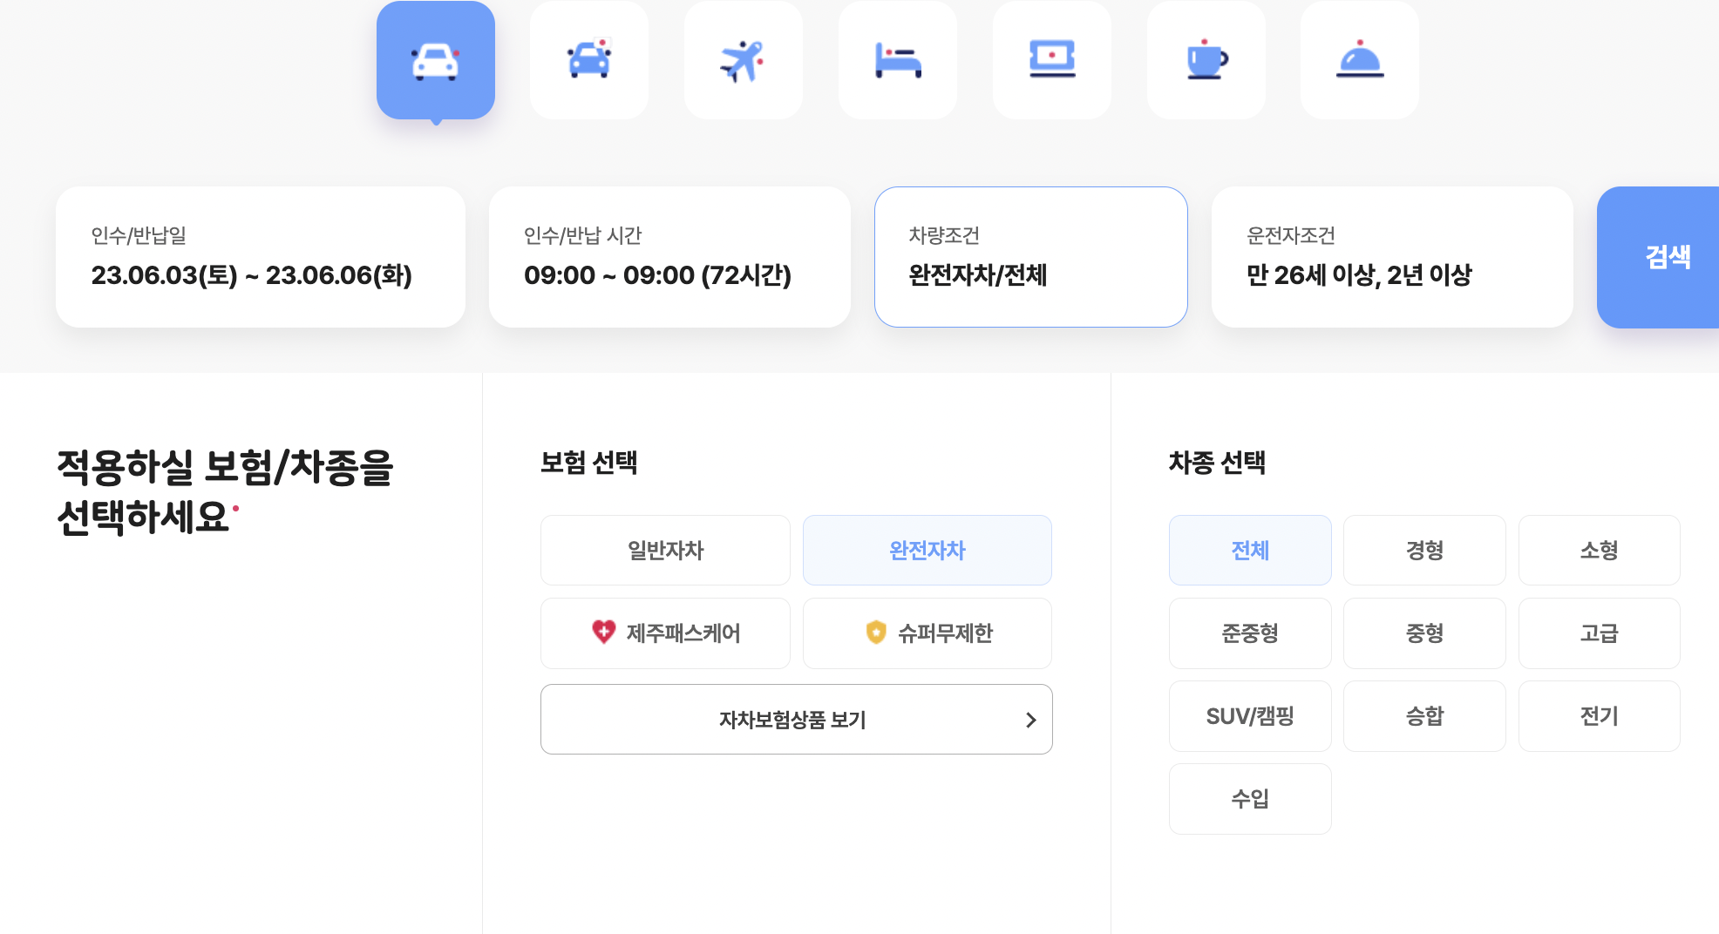
Task: Select 경형 car type
Action: coord(1424,550)
